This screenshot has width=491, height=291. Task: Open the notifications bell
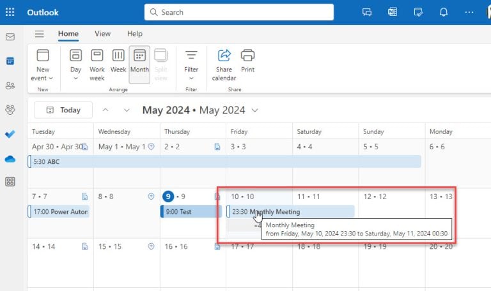444,12
